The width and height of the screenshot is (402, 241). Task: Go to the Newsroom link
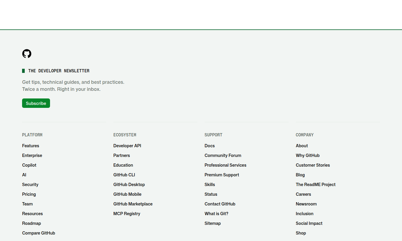(x=306, y=204)
